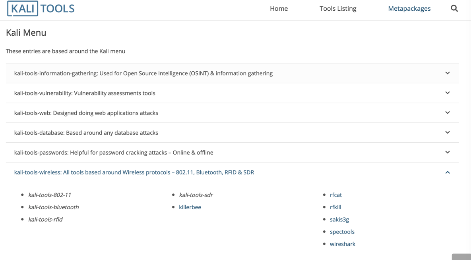Go to the Home menu item
Image resolution: width=471 pixels, height=260 pixels.
(x=279, y=9)
